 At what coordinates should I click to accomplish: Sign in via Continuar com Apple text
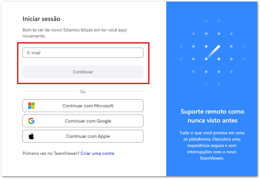click(88, 136)
